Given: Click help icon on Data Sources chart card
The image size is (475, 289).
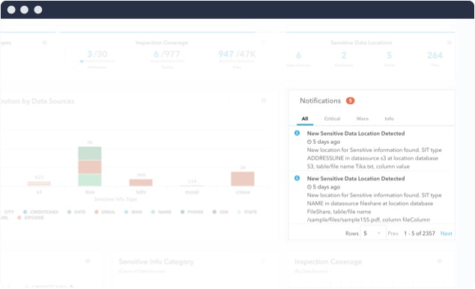Looking at the screenshot, I should (264, 100).
